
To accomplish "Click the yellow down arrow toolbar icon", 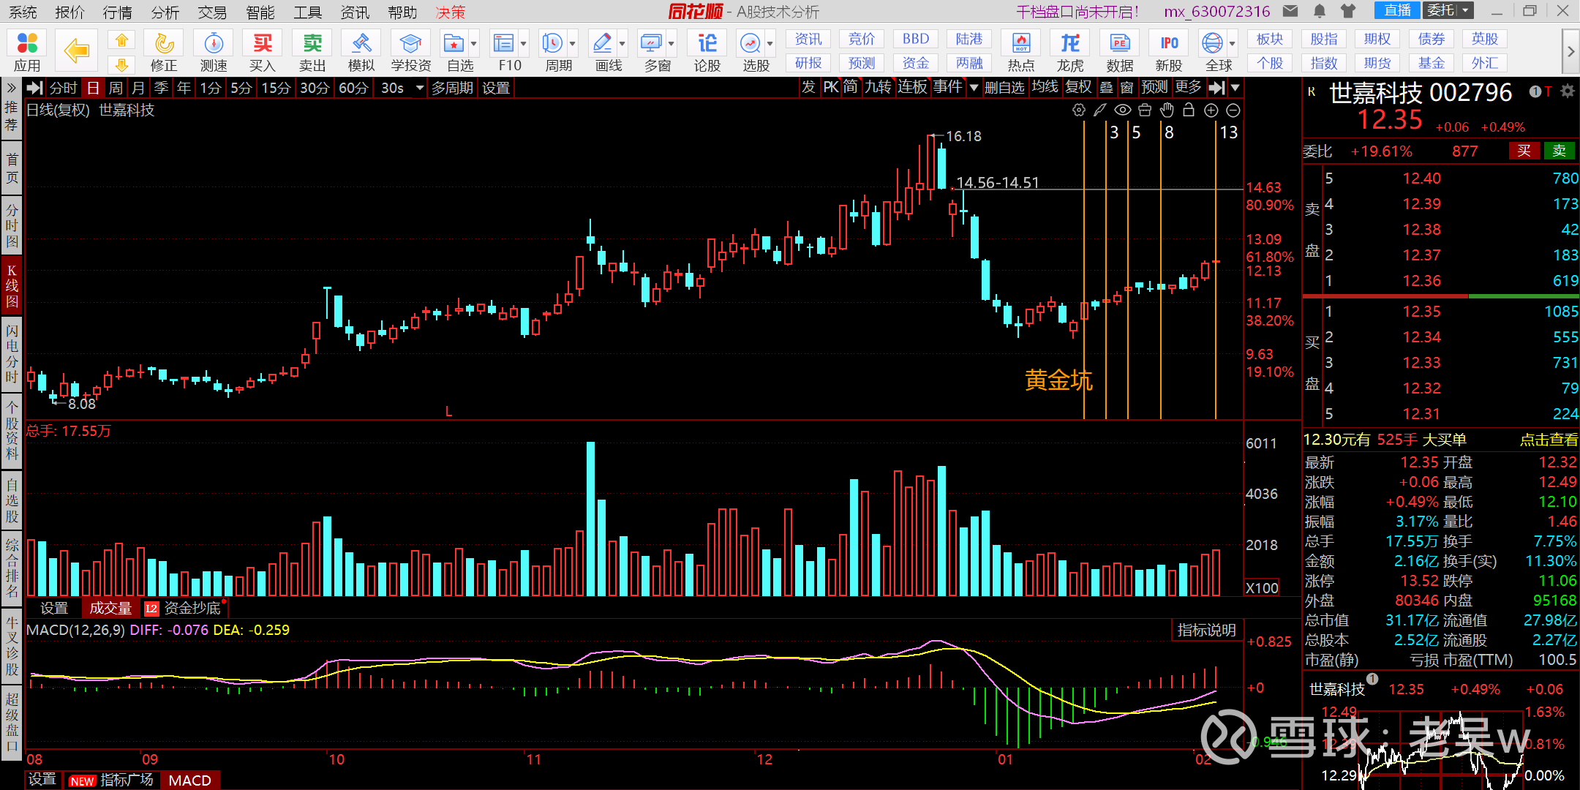I will (x=122, y=64).
